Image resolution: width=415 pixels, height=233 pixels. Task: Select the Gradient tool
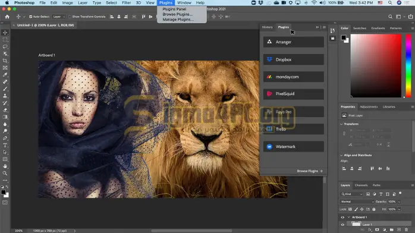[5, 117]
